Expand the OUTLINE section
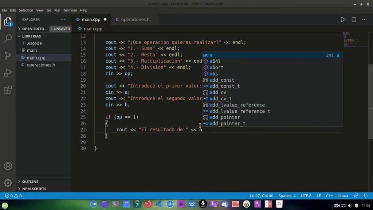The height and width of the screenshot is (210, 373). [30, 182]
